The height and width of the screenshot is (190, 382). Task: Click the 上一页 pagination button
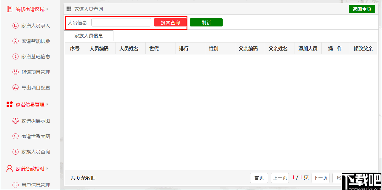tap(280, 178)
